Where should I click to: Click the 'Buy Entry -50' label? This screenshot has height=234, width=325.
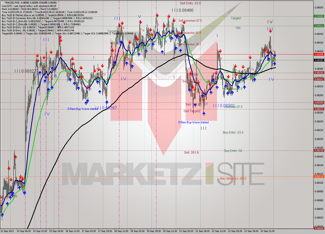(x=233, y=151)
